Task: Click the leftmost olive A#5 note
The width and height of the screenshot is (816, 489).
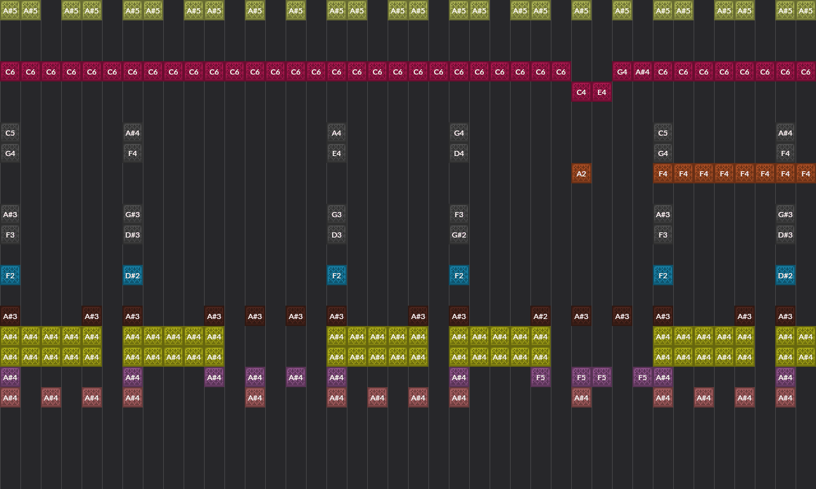Action: (x=10, y=10)
